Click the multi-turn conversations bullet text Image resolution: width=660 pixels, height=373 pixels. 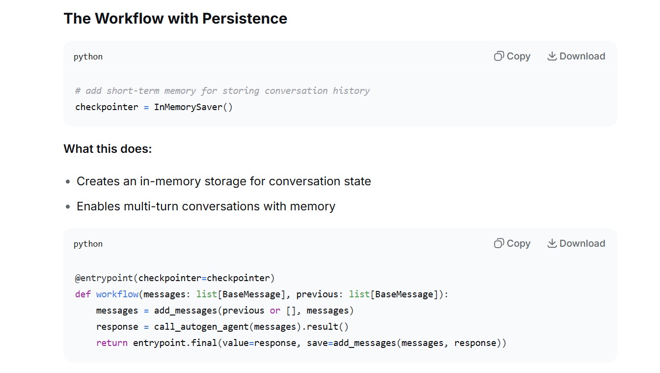point(206,206)
